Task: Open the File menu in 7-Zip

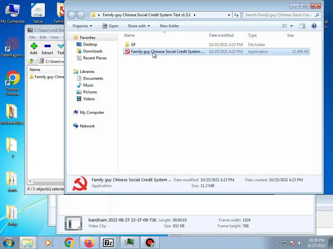Action: coord(32,37)
